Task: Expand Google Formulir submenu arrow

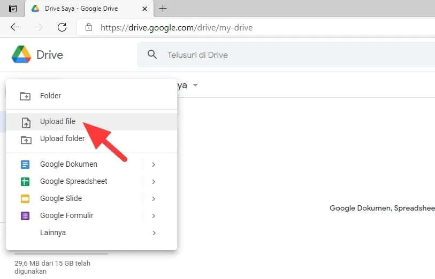Action: 154,216
